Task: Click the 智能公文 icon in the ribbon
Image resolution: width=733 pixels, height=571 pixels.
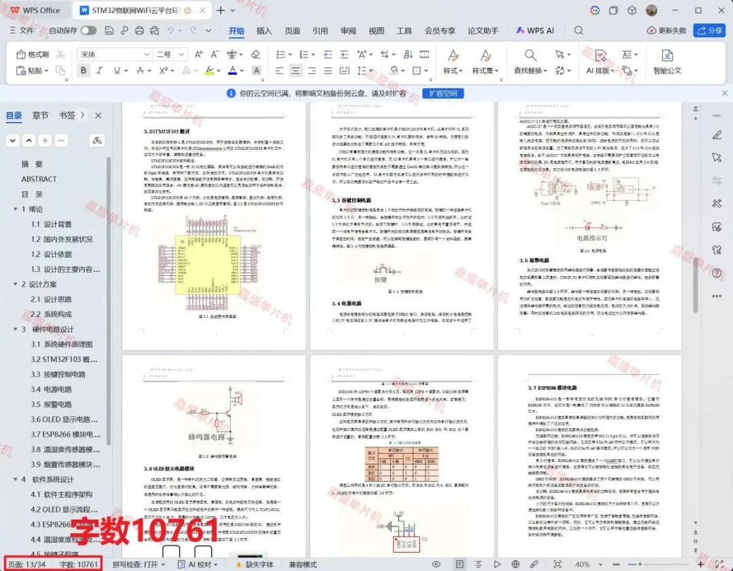Action: pyautogui.click(x=667, y=62)
